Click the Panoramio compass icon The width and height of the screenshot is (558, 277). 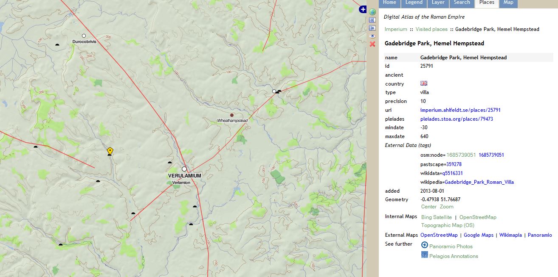tap(424, 245)
